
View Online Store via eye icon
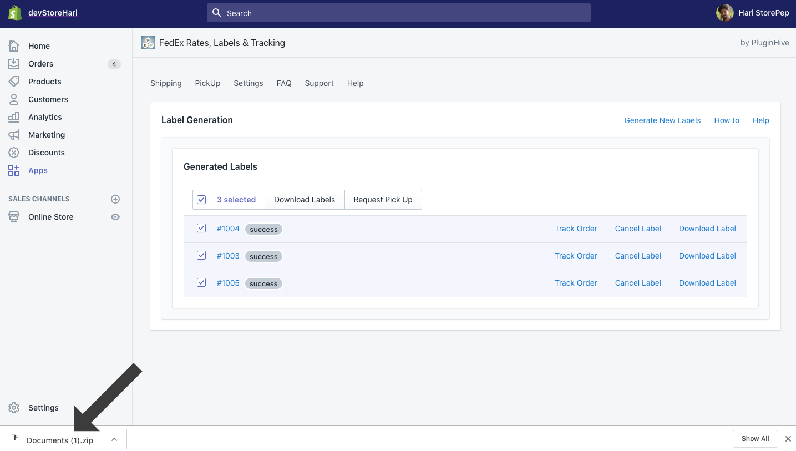(x=115, y=217)
